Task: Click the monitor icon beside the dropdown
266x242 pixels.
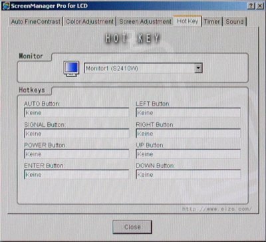Action: [x=71, y=69]
